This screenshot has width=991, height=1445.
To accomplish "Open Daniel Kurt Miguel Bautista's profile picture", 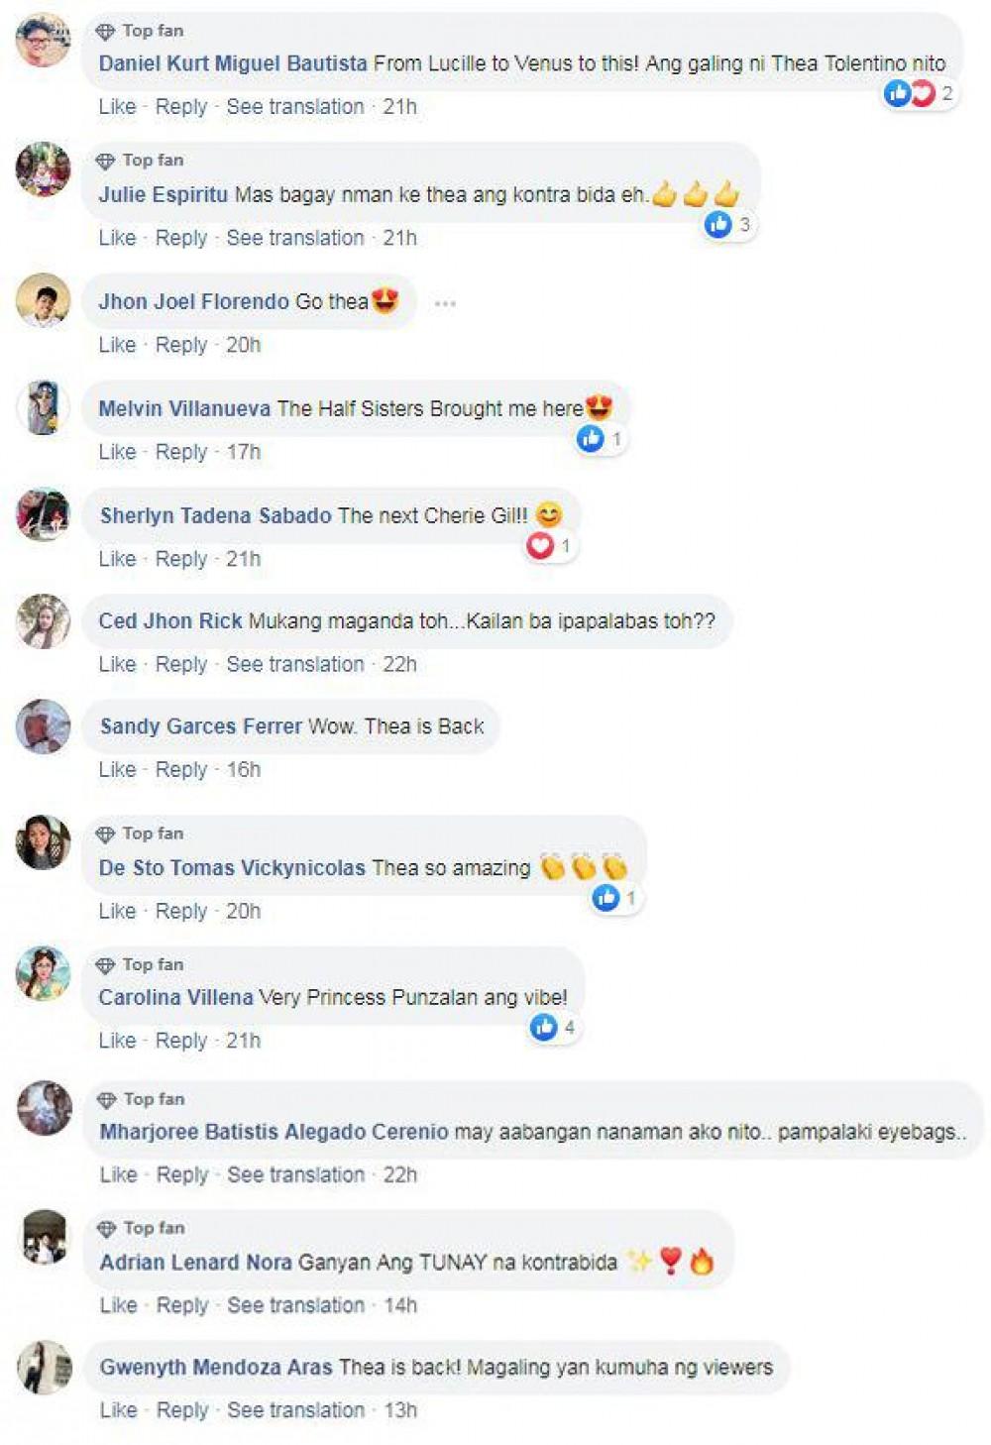I will tap(44, 40).
